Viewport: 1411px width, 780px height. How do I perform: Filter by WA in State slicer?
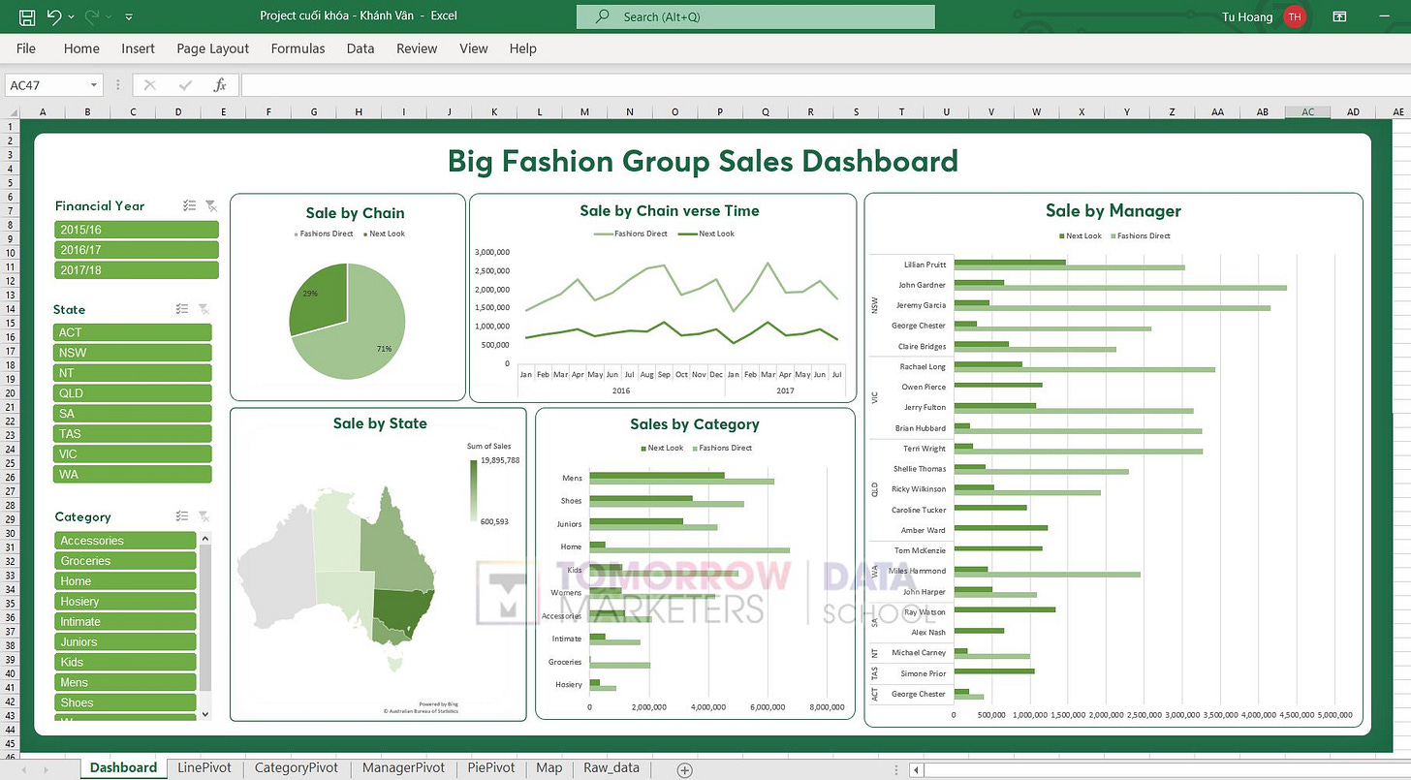point(133,474)
